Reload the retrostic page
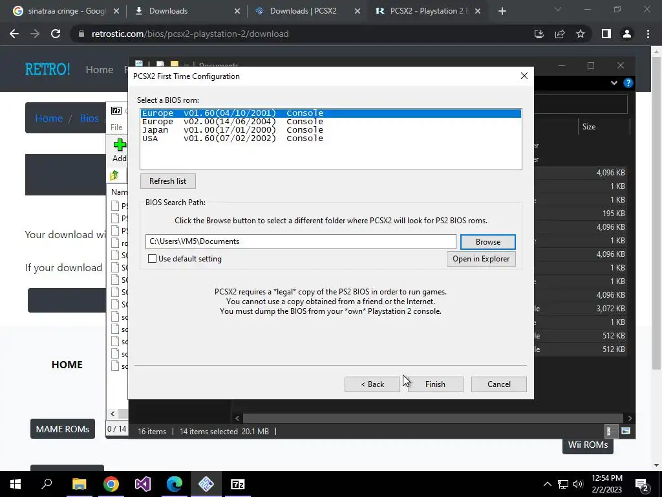Image resolution: width=662 pixels, height=497 pixels. [x=56, y=34]
